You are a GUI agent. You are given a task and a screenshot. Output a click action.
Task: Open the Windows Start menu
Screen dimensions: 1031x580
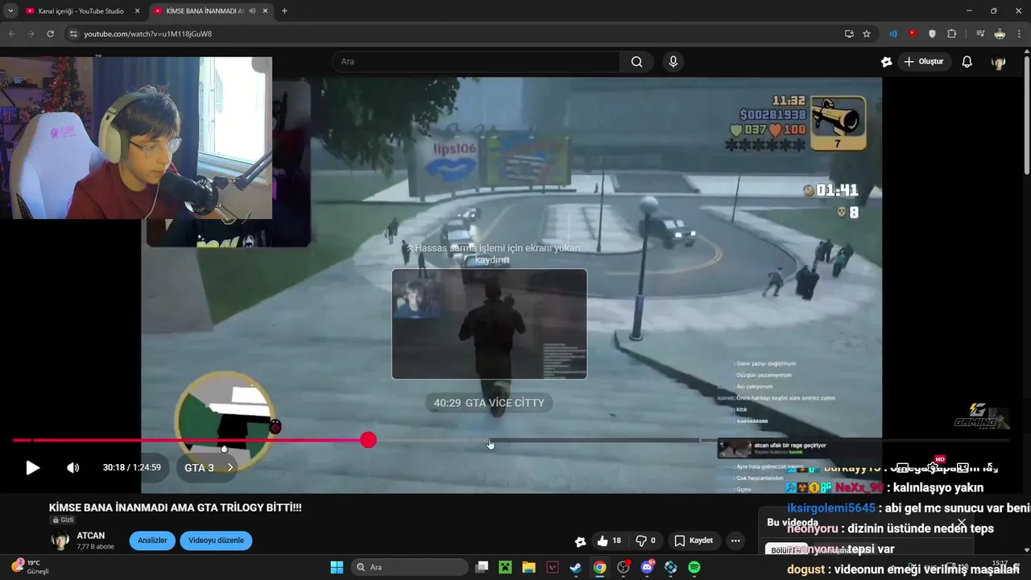pyautogui.click(x=337, y=567)
